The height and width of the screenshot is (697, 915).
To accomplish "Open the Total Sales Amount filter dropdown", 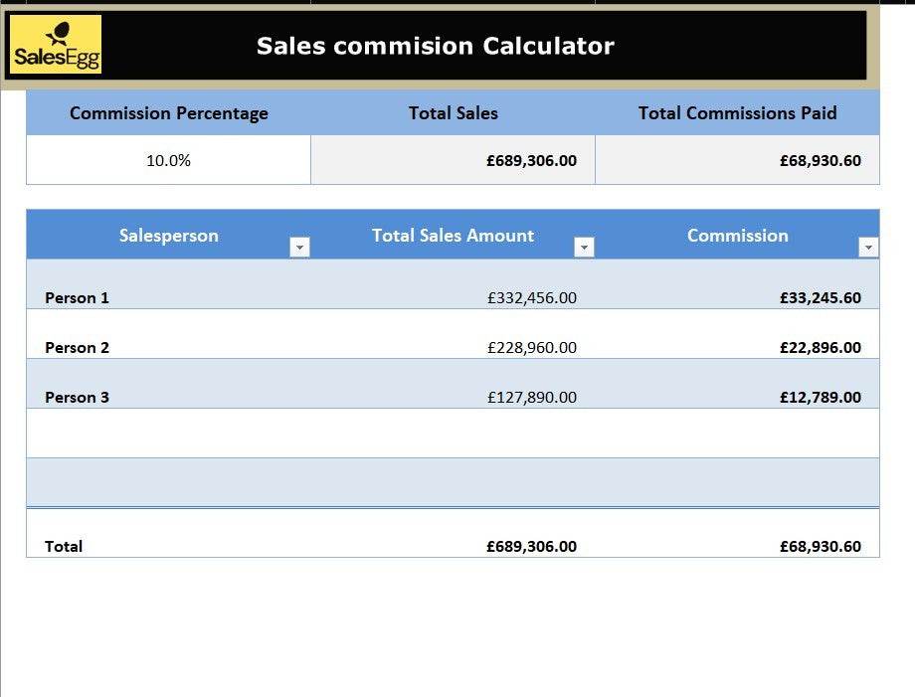I will pos(584,248).
